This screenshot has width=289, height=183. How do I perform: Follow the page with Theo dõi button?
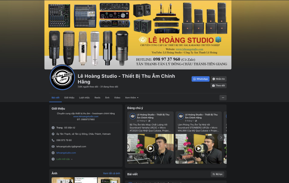pyautogui.click(x=219, y=86)
